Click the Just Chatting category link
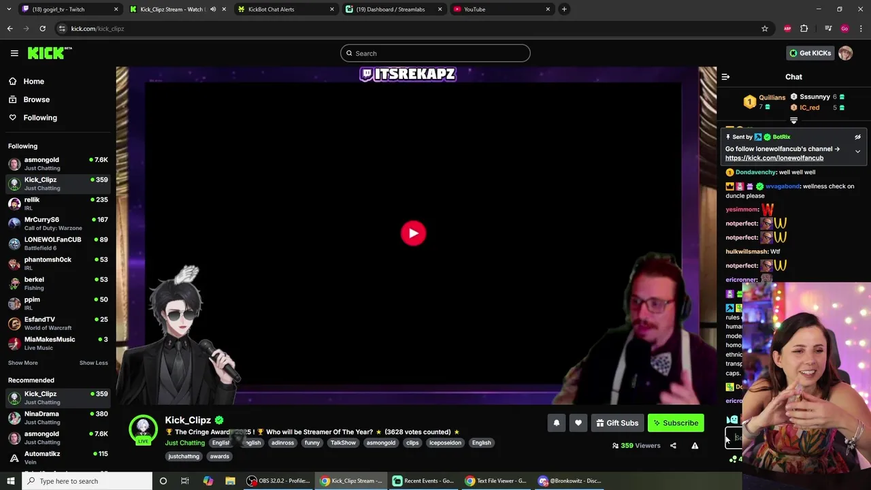 [184, 443]
